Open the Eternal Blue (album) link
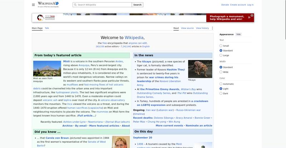The height and width of the screenshot is (148, 286). point(118,122)
